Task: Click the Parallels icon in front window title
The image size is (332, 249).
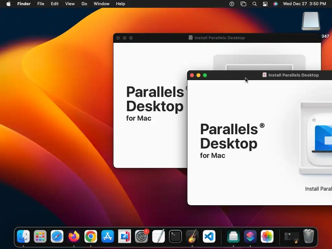Action: [265, 75]
